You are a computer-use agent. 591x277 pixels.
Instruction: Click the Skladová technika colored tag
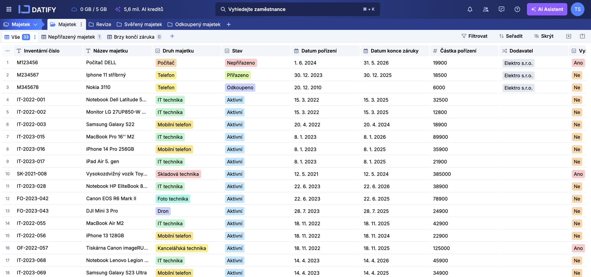point(178,174)
